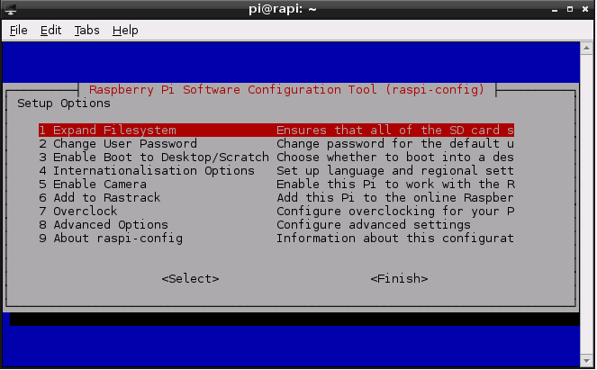
Task: Select Enable Boot to Desktop/Scratch
Action: (x=153, y=158)
